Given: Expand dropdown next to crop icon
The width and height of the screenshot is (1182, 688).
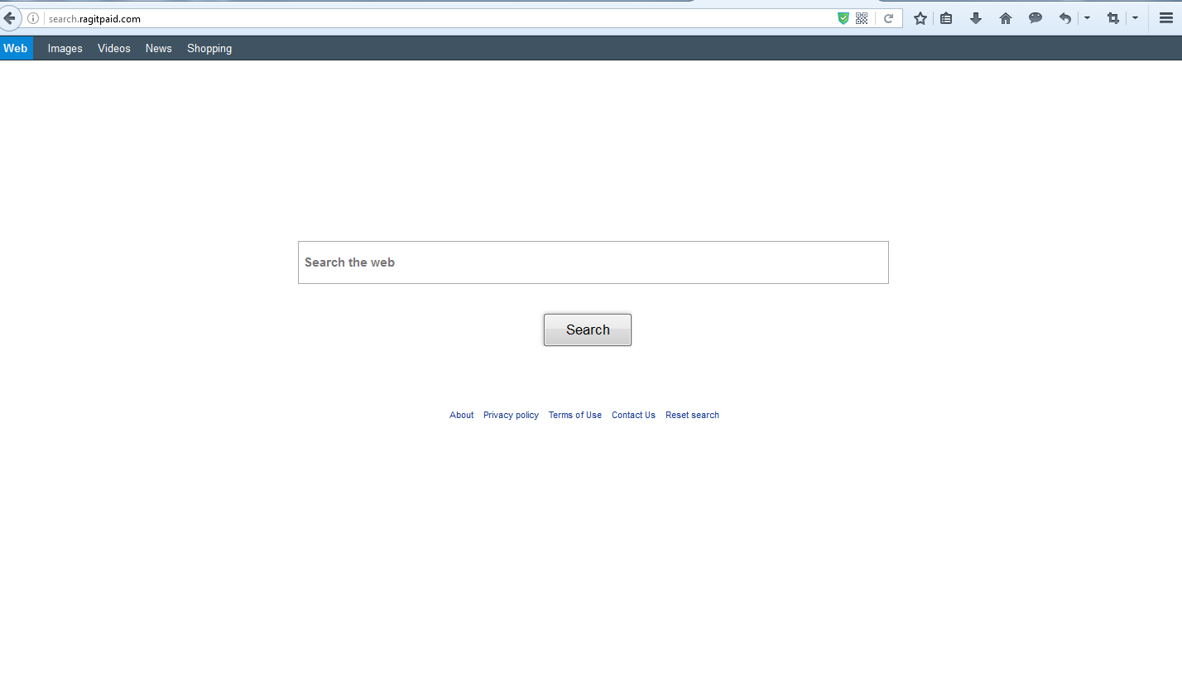Looking at the screenshot, I should [x=1135, y=18].
